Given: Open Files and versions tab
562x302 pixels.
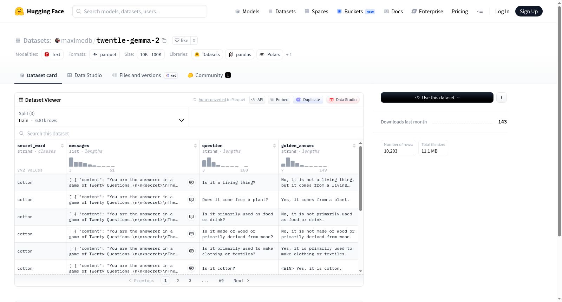Looking at the screenshot, I should tap(145, 75).
